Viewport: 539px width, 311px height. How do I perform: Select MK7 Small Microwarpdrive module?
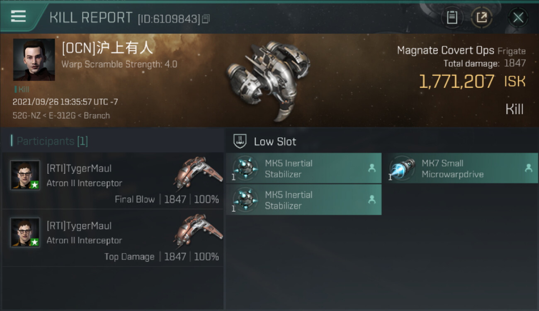pyautogui.click(x=462, y=168)
